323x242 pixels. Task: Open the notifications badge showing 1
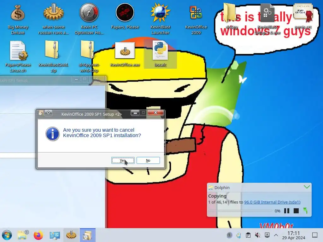pyautogui.click(x=229, y=235)
